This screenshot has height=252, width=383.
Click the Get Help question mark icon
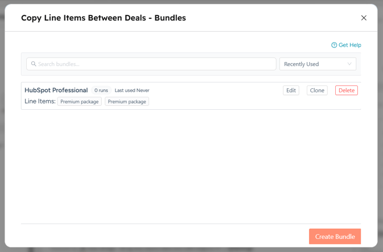tap(334, 45)
